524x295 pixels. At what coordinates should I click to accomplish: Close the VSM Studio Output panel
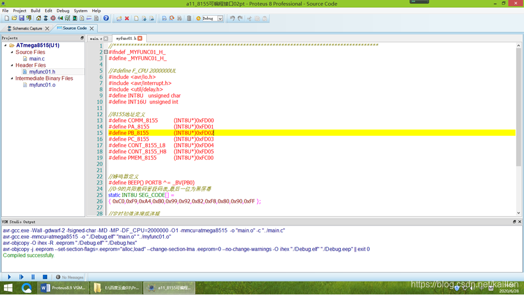(x=519, y=222)
